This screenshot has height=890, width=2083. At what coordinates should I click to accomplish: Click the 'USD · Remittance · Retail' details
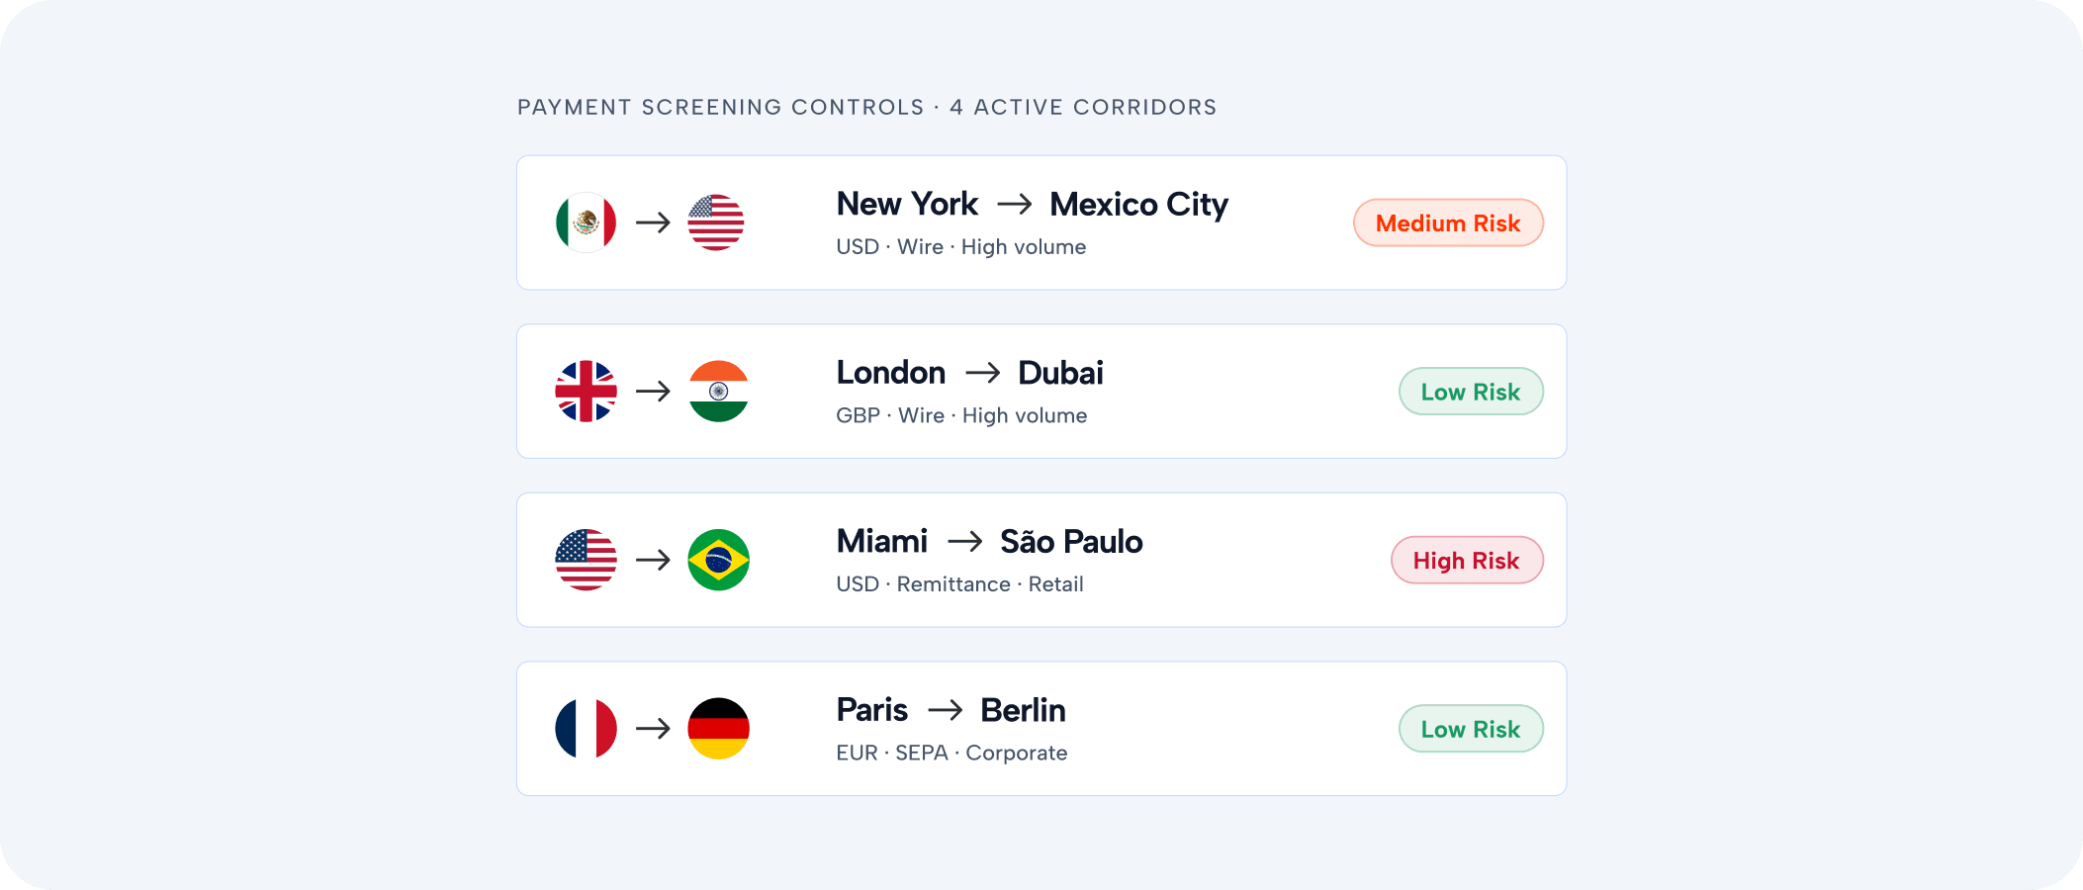tap(959, 584)
